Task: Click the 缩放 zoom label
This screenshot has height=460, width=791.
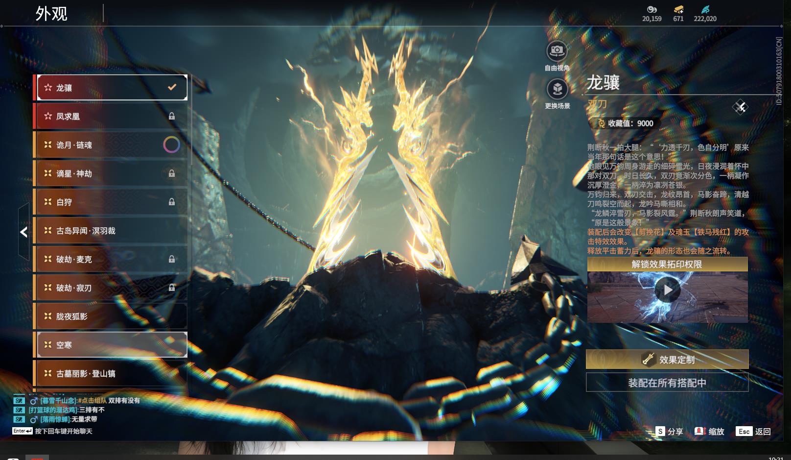Action: (x=716, y=431)
